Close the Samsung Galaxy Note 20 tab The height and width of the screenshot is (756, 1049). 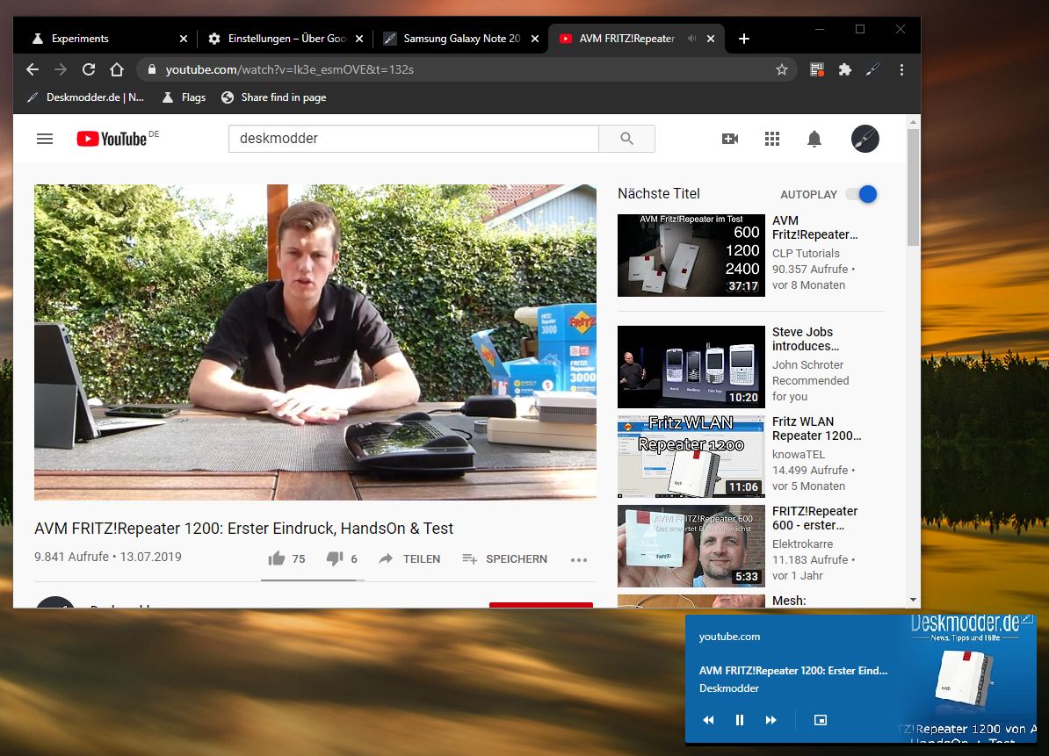click(534, 39)
